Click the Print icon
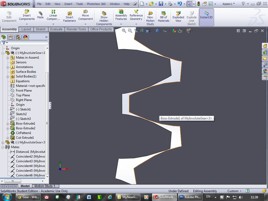 tap(170, 4)
